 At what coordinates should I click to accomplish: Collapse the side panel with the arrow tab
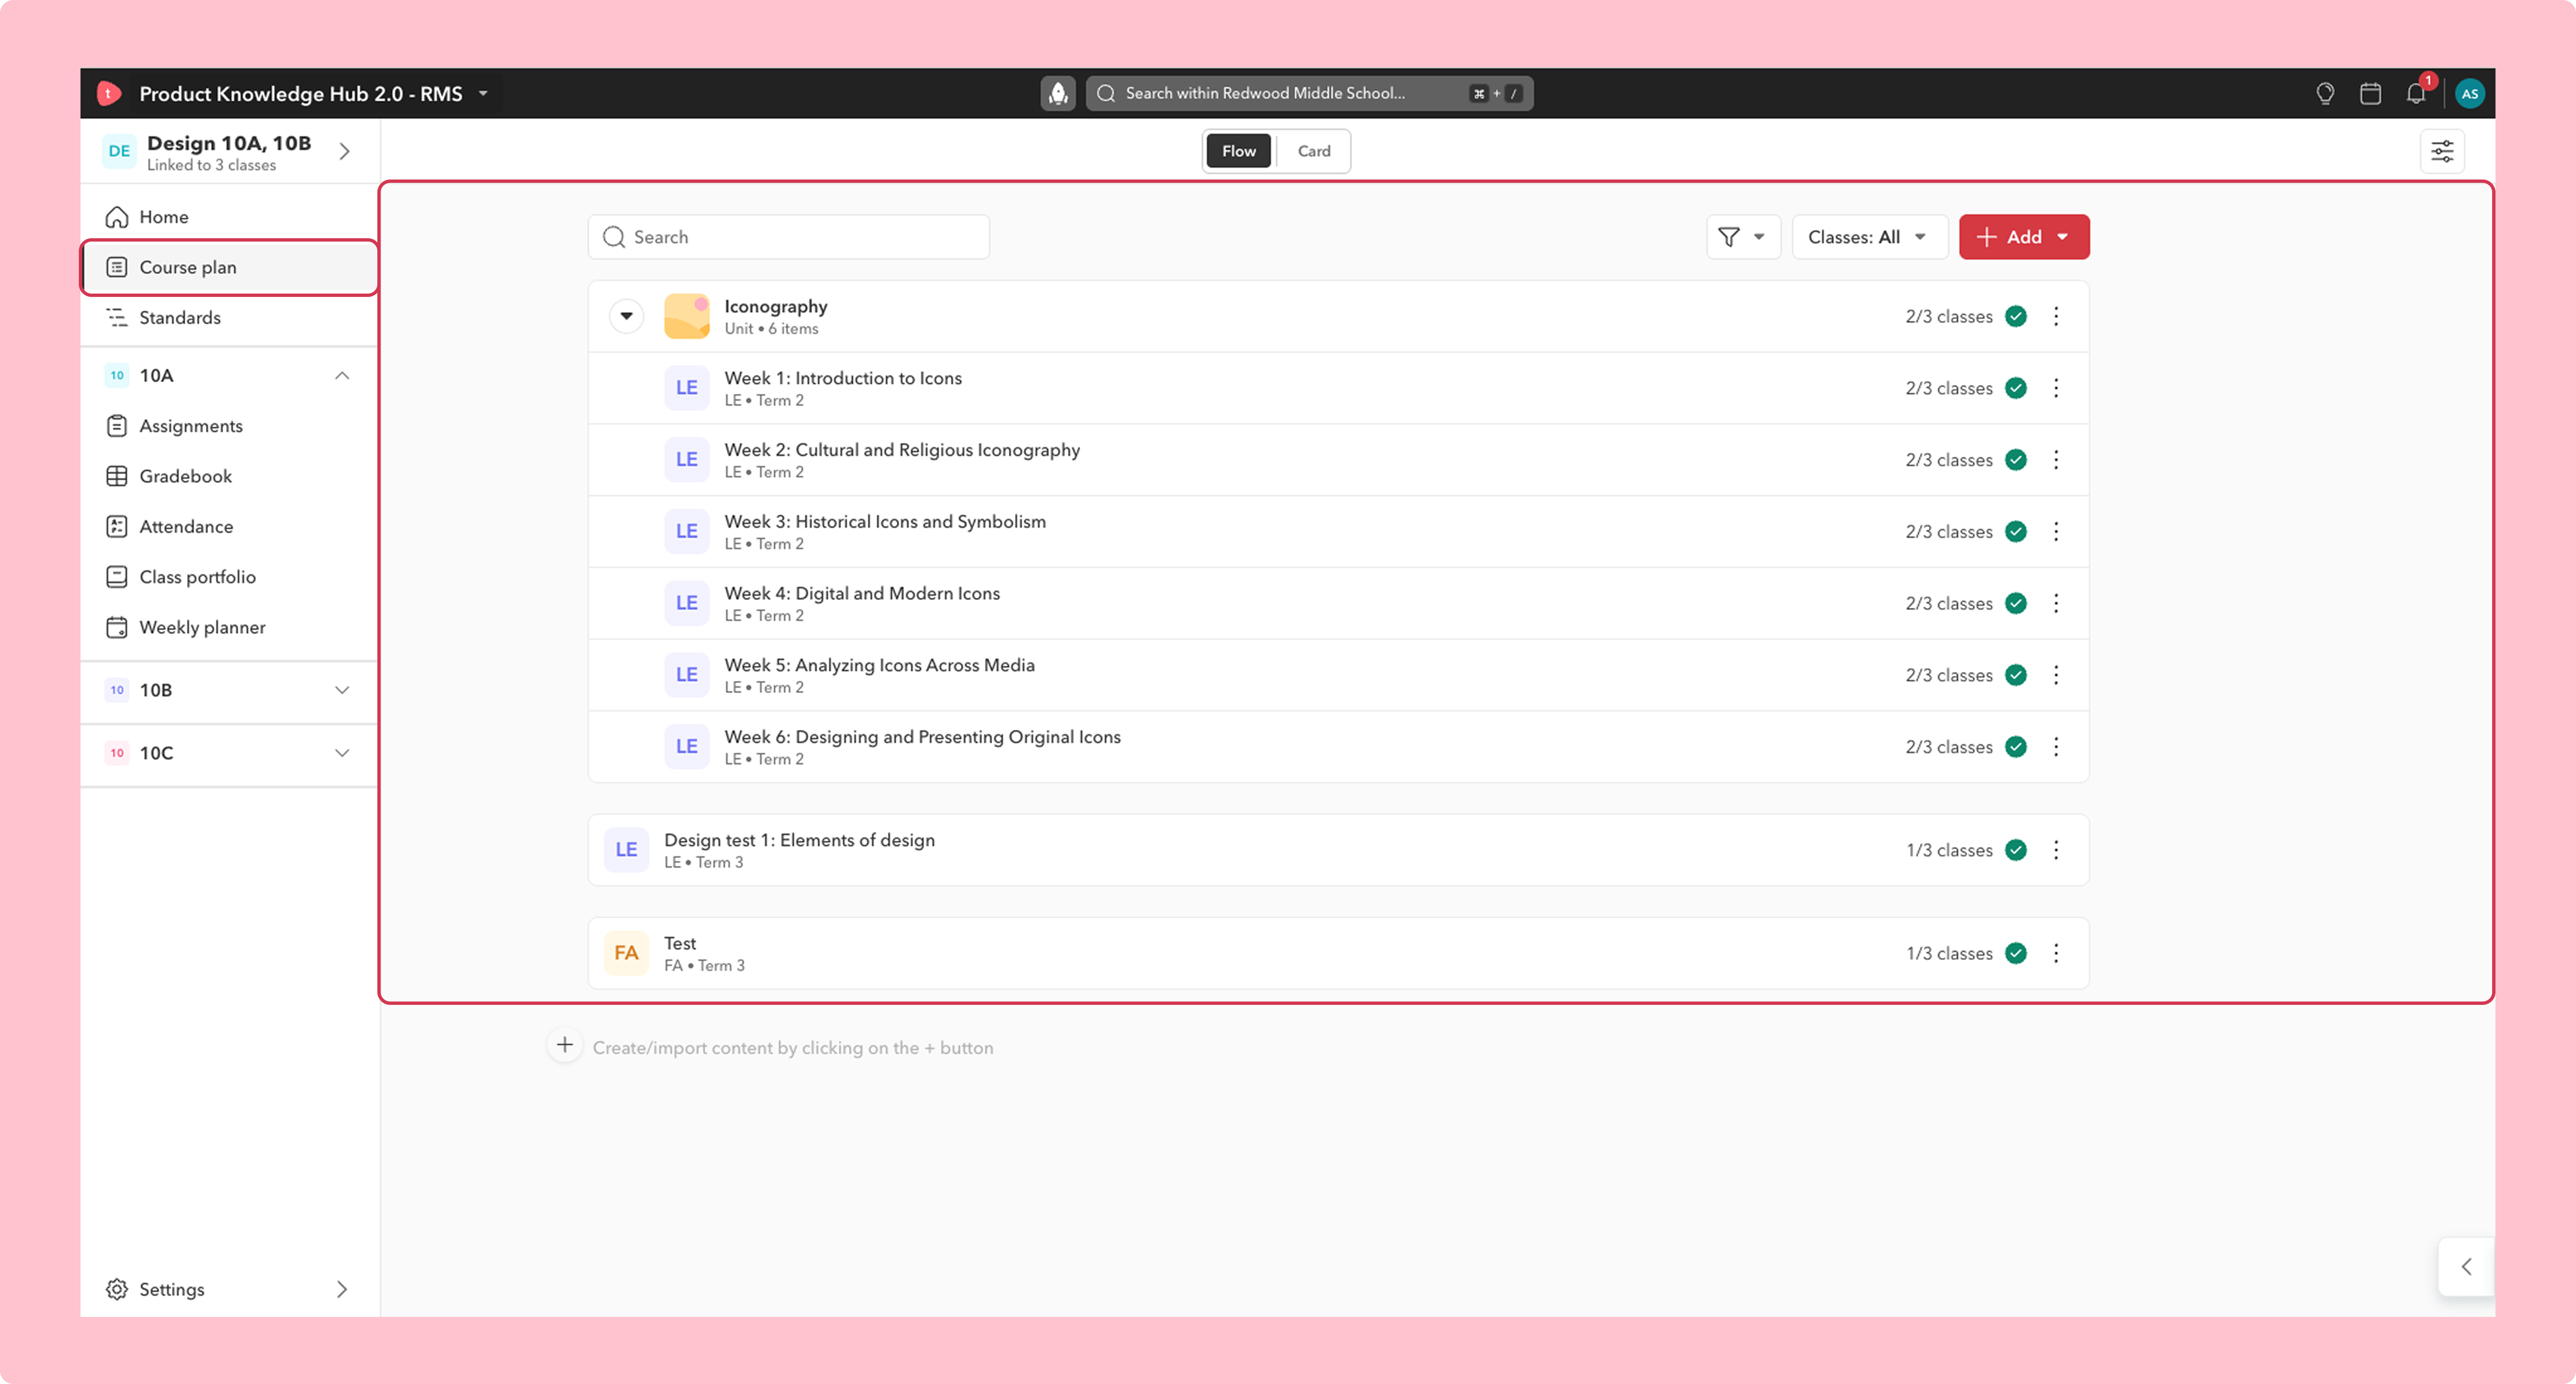point(2466,1267)
